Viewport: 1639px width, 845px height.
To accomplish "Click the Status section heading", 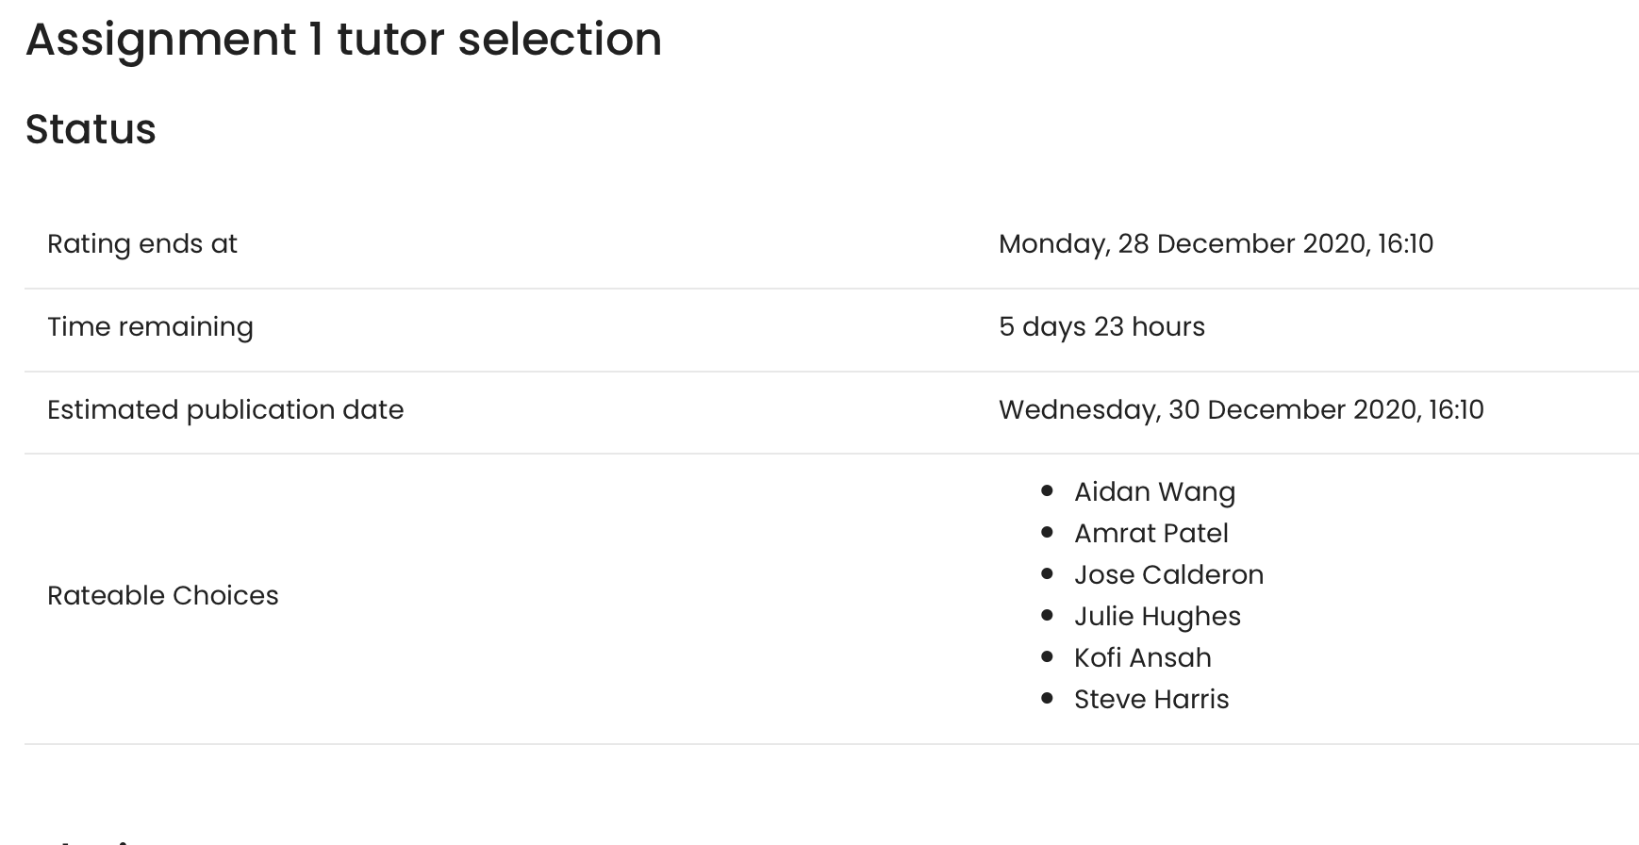I will coord(91,129).
